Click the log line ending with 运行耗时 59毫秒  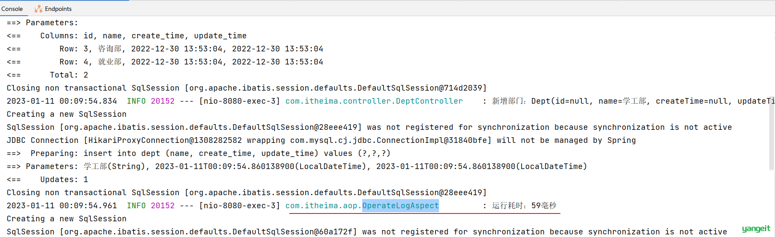coord(282,206)
